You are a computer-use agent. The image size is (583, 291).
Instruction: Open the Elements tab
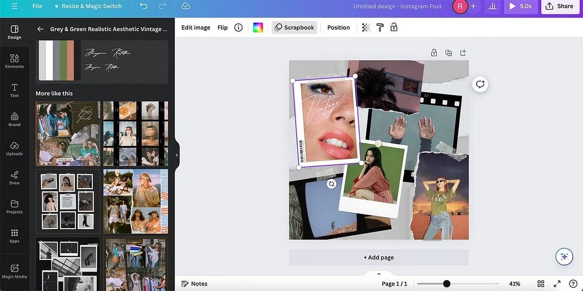click(15, 62)
